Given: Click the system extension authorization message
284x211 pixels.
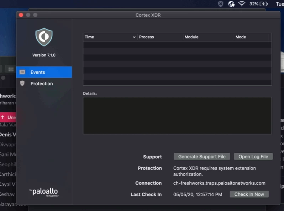Looking at the screenshot, I should [215, 171].
